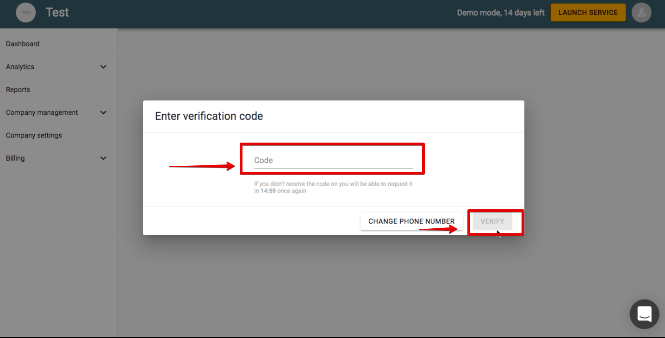Open the Analytics sidebar section

coord(20,67)
